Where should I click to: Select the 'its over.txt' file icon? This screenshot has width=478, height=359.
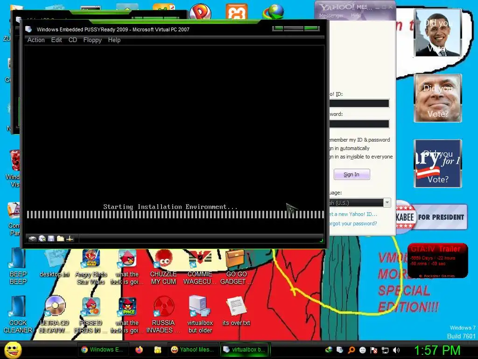236,311
